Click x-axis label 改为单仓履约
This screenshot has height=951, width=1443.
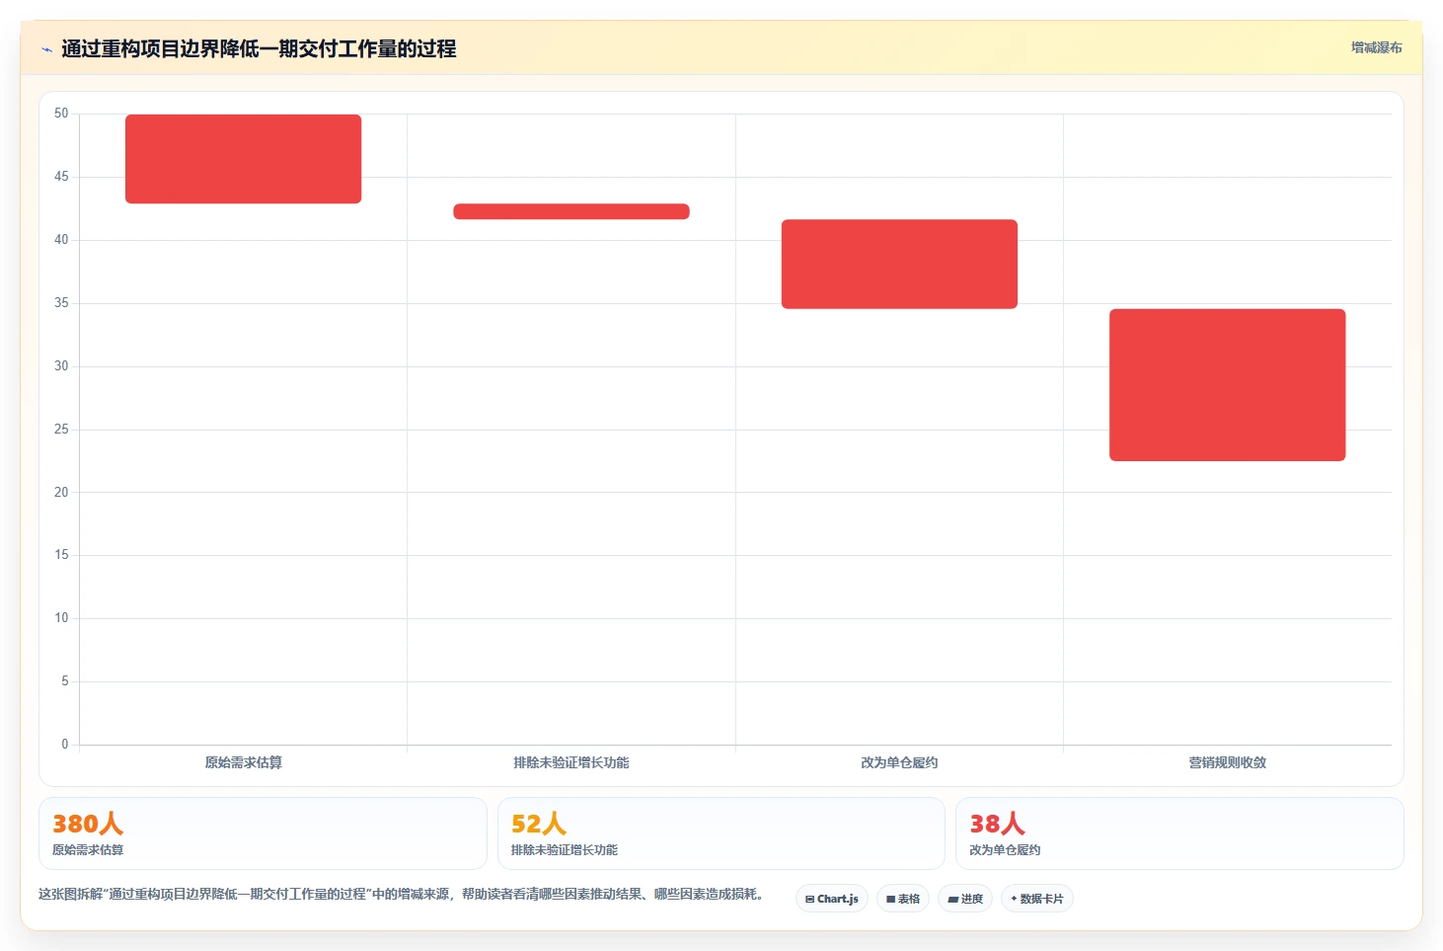(x=899, y=762)
